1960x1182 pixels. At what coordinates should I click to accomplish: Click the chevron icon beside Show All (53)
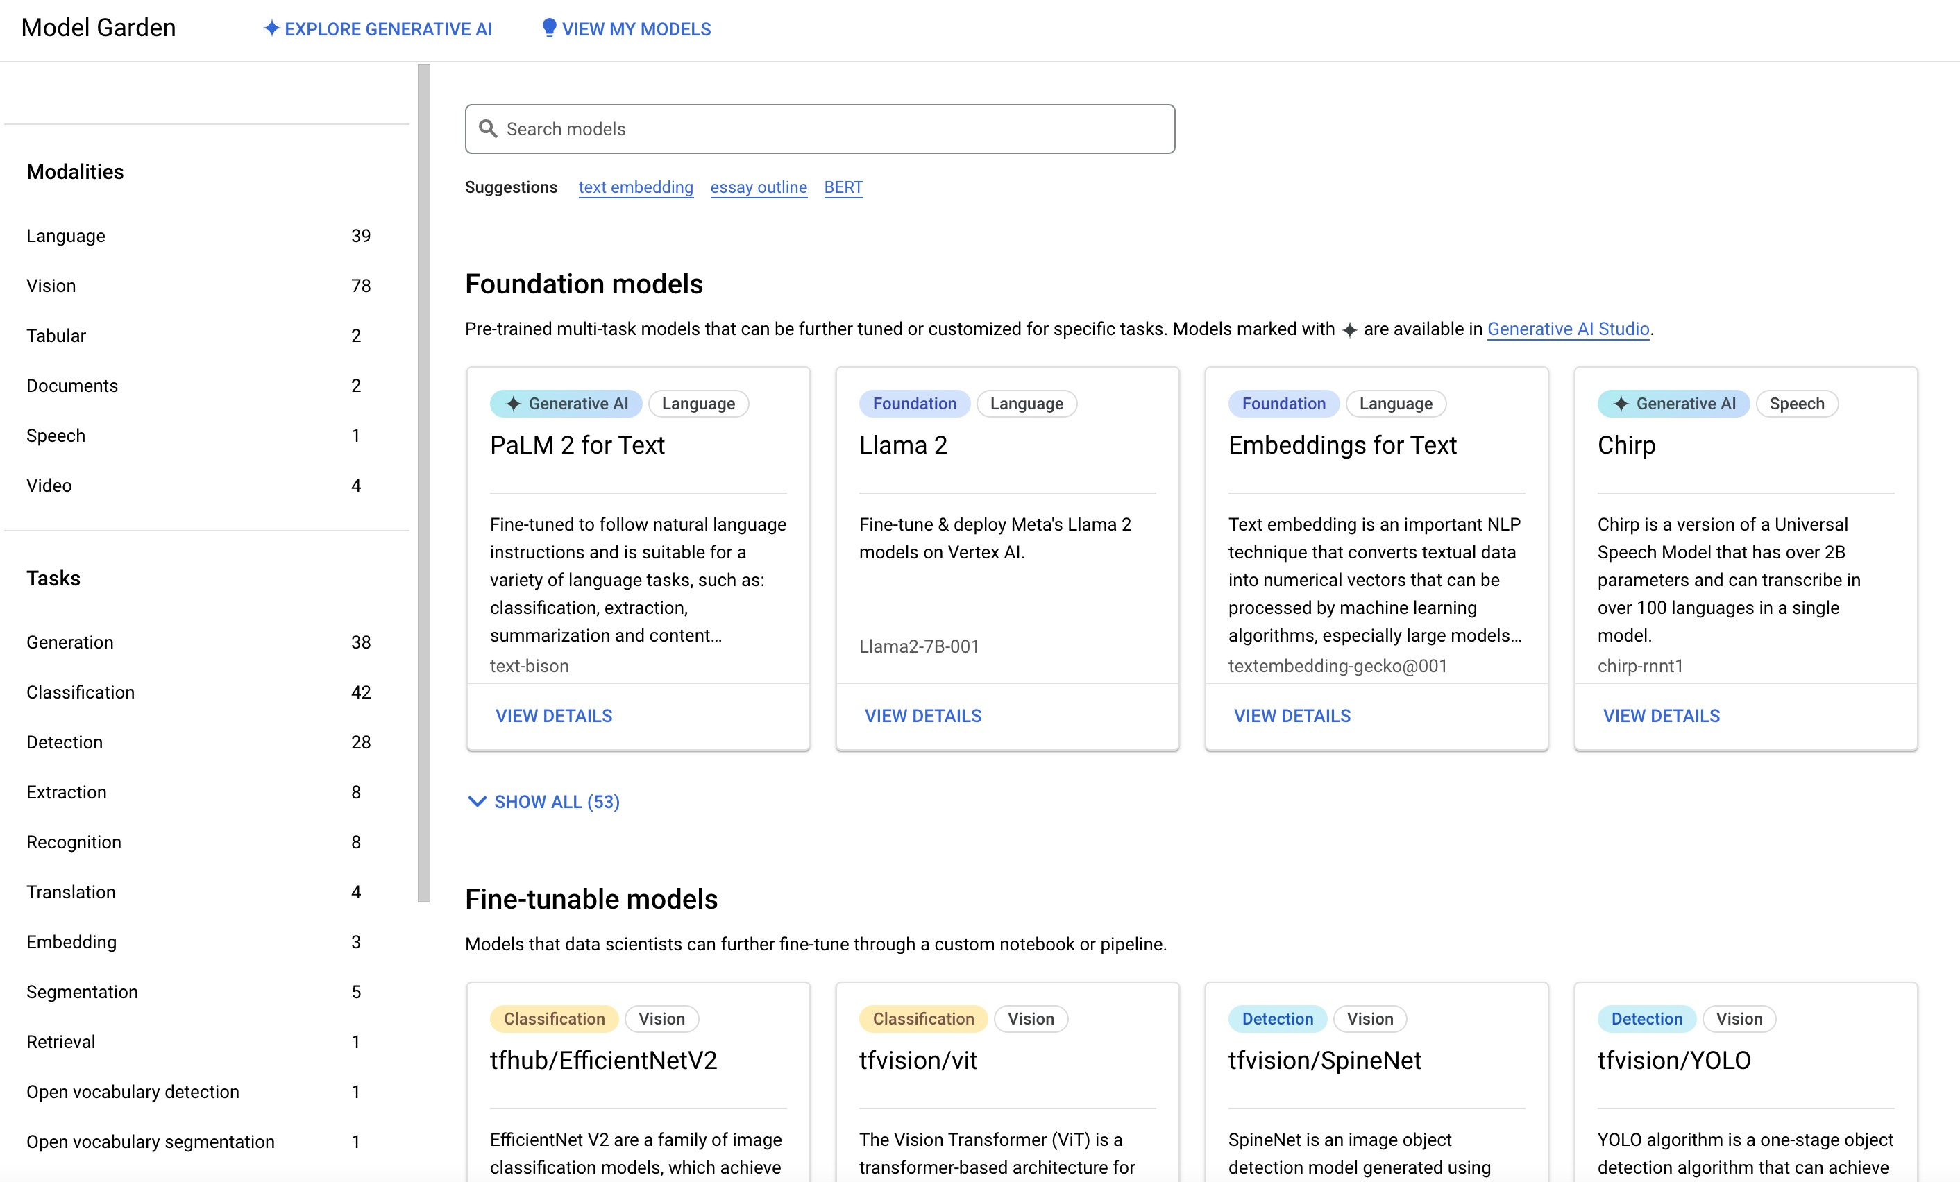click(477, 801)
